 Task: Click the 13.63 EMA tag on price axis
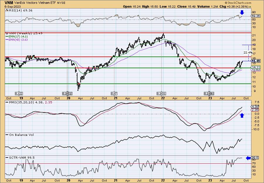coord(256,70)
